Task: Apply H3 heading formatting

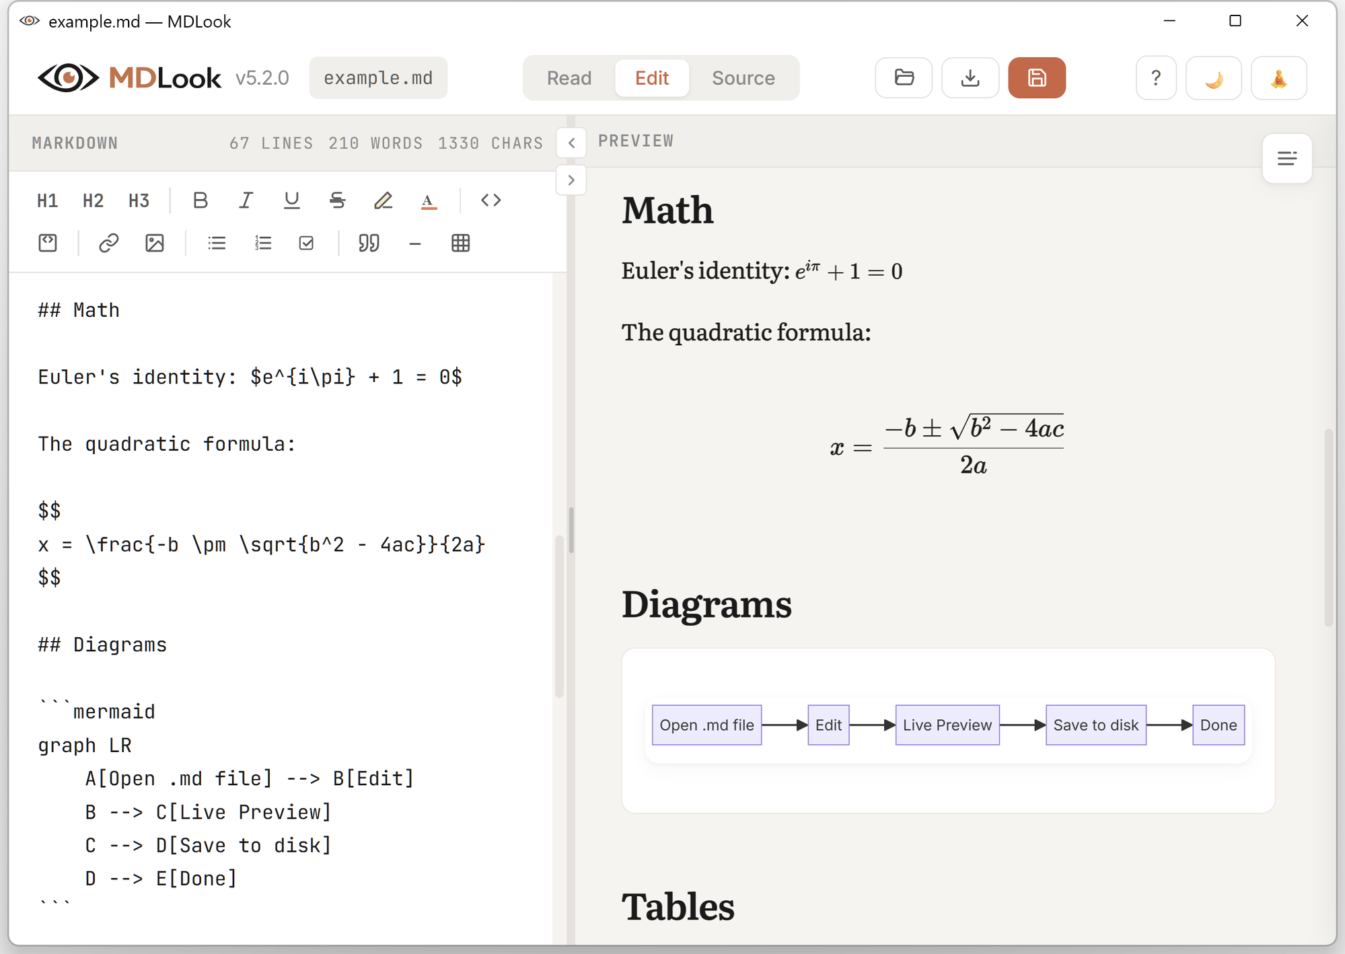Action: tap(139, 200)
